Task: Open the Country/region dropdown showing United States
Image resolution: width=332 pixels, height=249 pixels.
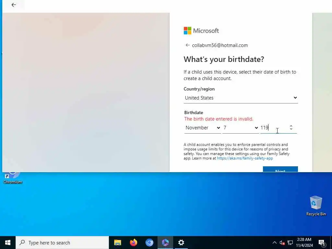Action: pyautogui.click(x=241, y=98)
